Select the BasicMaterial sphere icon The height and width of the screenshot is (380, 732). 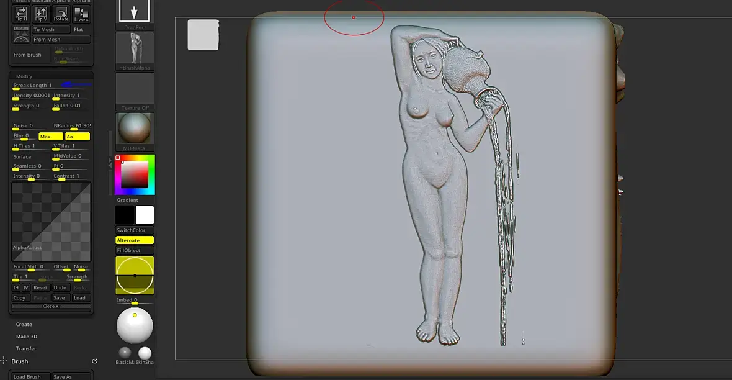pyautogui.click(x=125, y=353)
